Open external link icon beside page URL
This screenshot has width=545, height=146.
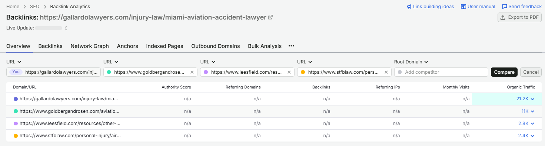point(270,17)
